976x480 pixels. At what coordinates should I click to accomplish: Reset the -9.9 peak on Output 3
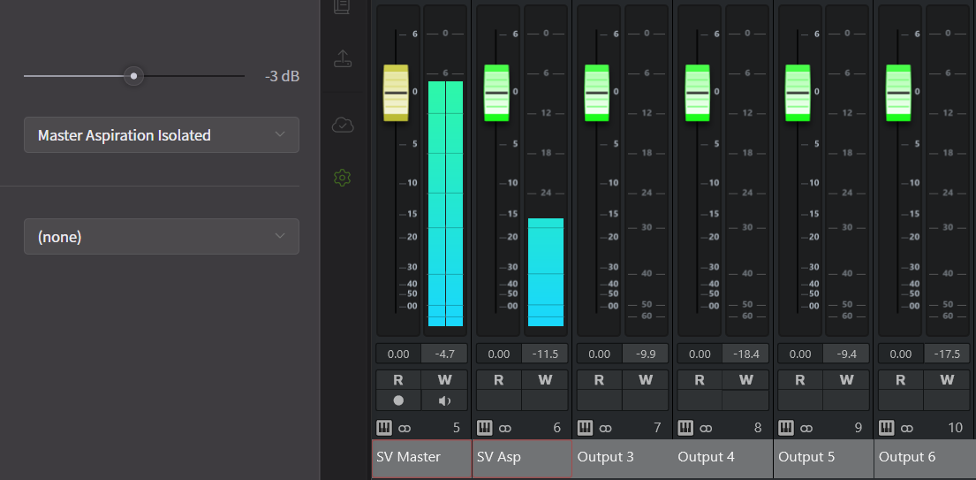pos(646,354)
